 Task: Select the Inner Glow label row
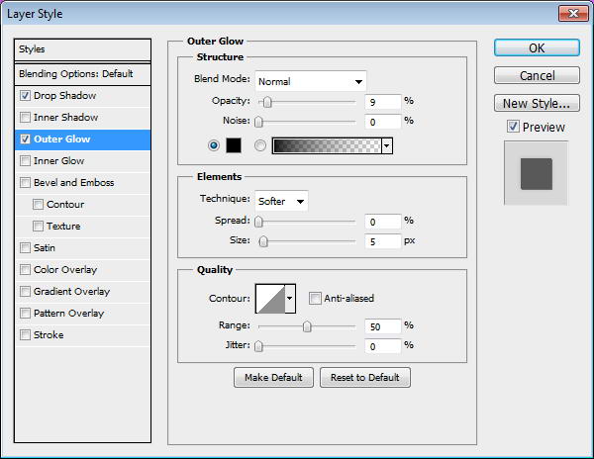(x=82, y=161)
